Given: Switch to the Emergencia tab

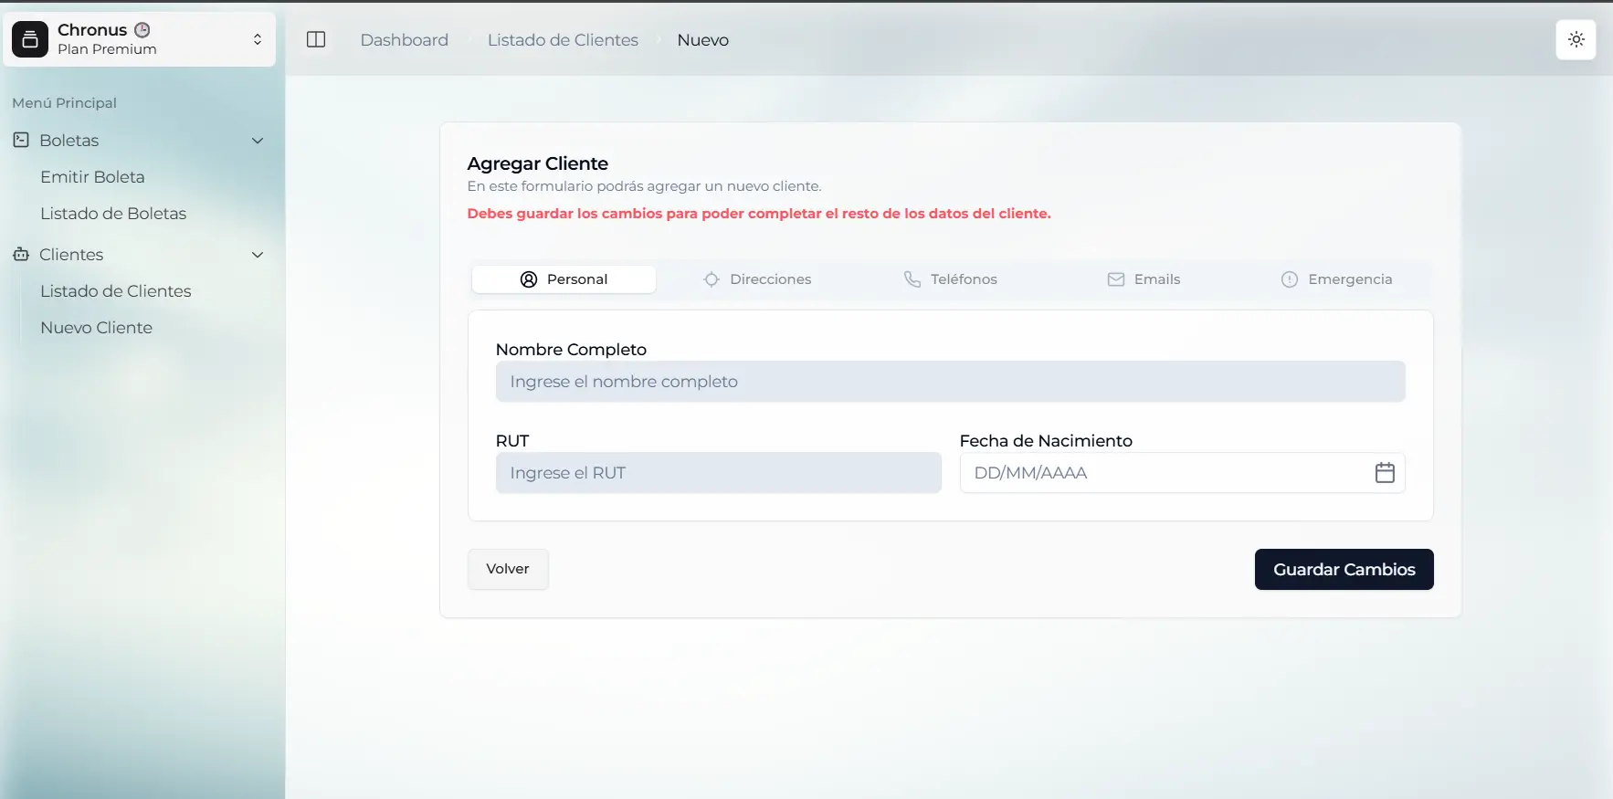Looking at the screenshot, I should 1336,279.
